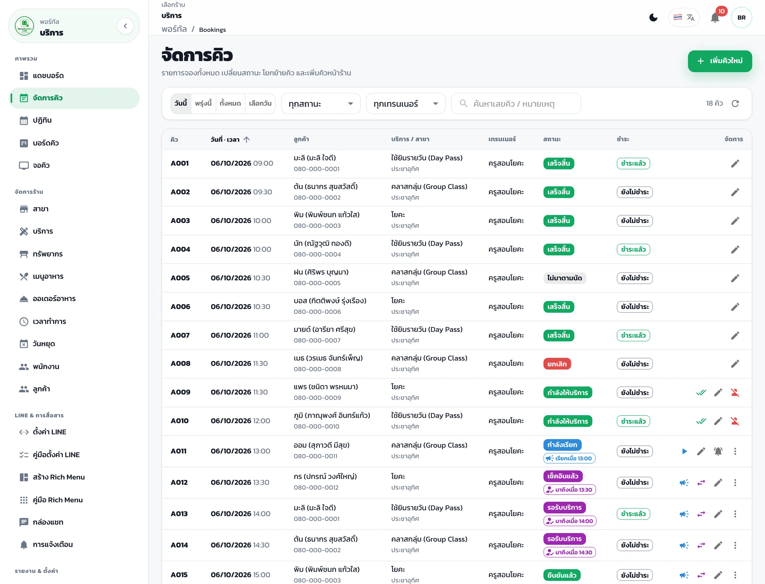Select the เลือกวัน date filter tab
Viewport: 765px width, 584px height.
click(x=260, y=103)
